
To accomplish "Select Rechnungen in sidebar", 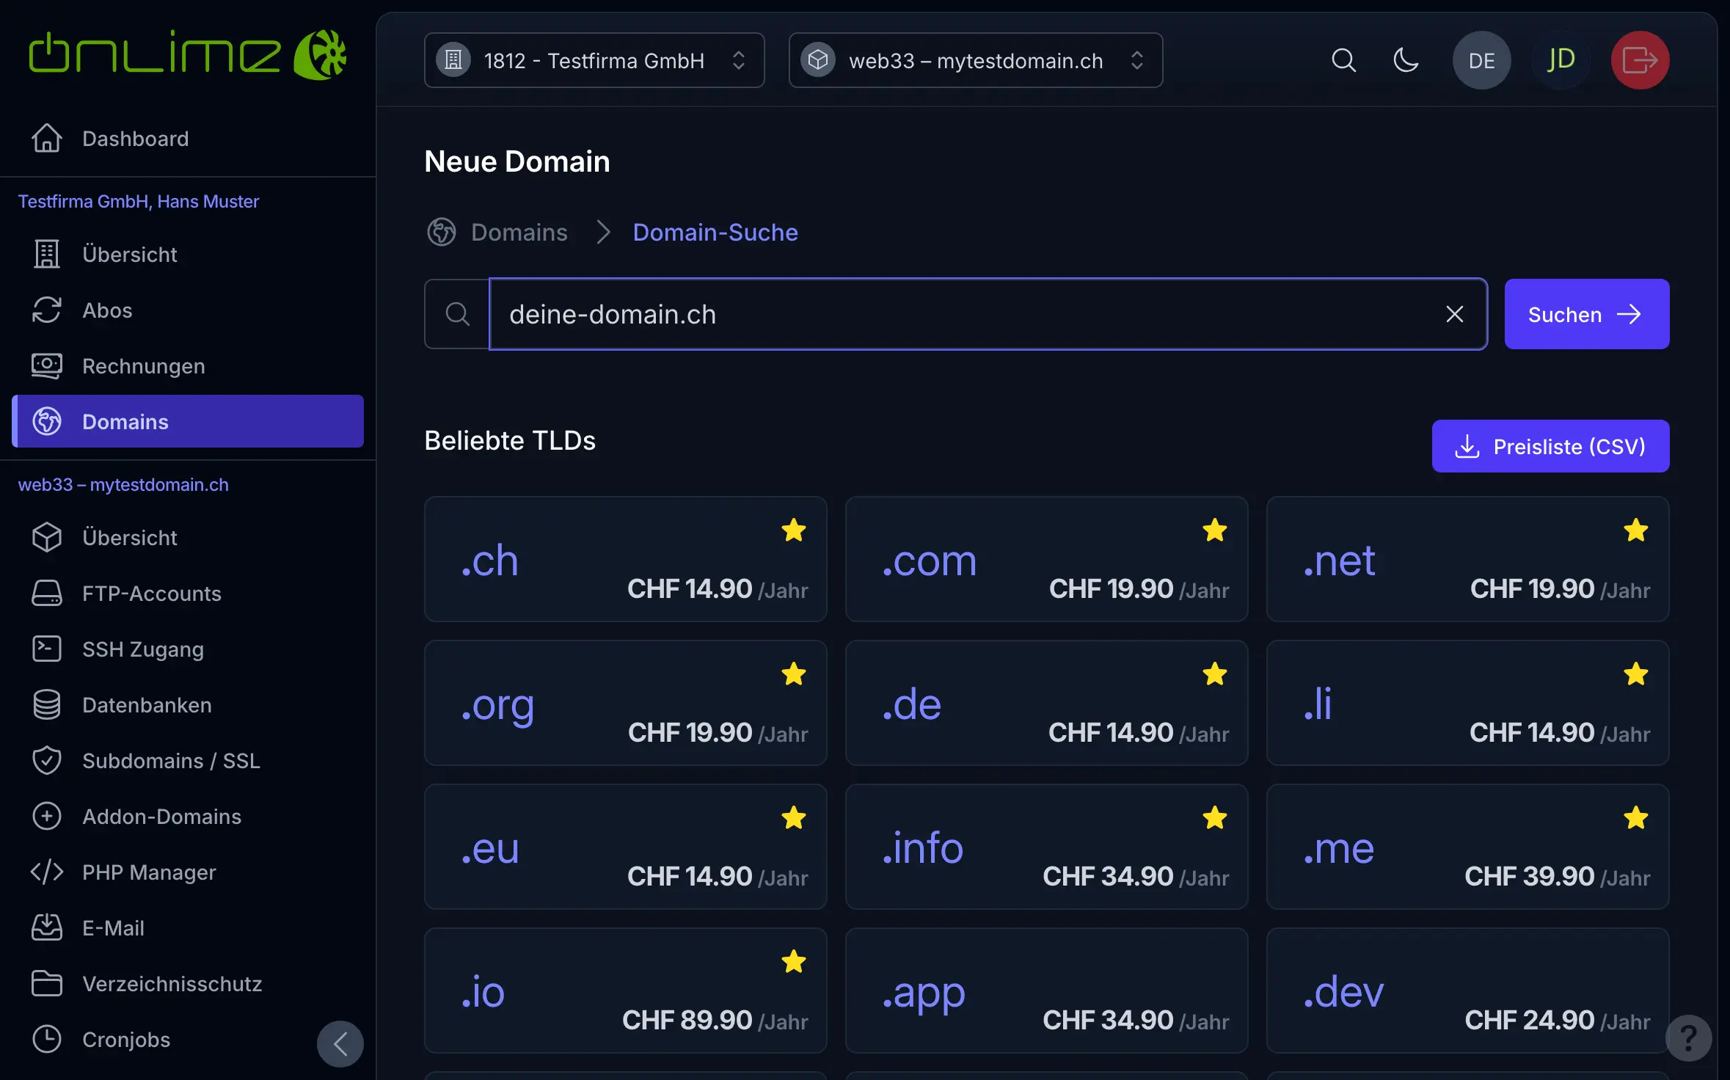I will coord(143,366).
